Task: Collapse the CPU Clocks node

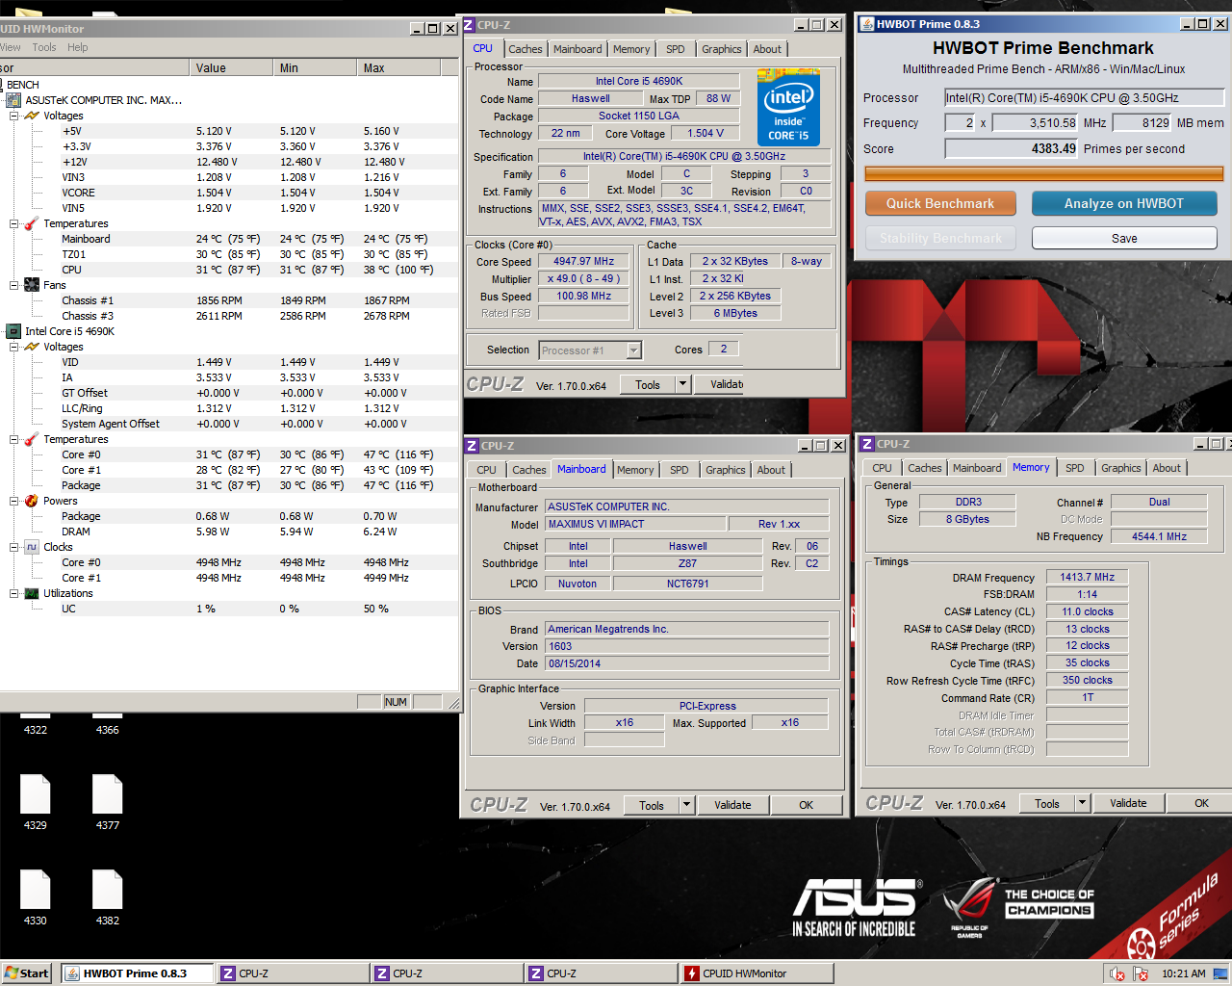Action: (13, 547)
